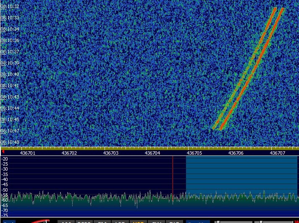Click the top of the red signal trace in waterfall

point(275,8)
